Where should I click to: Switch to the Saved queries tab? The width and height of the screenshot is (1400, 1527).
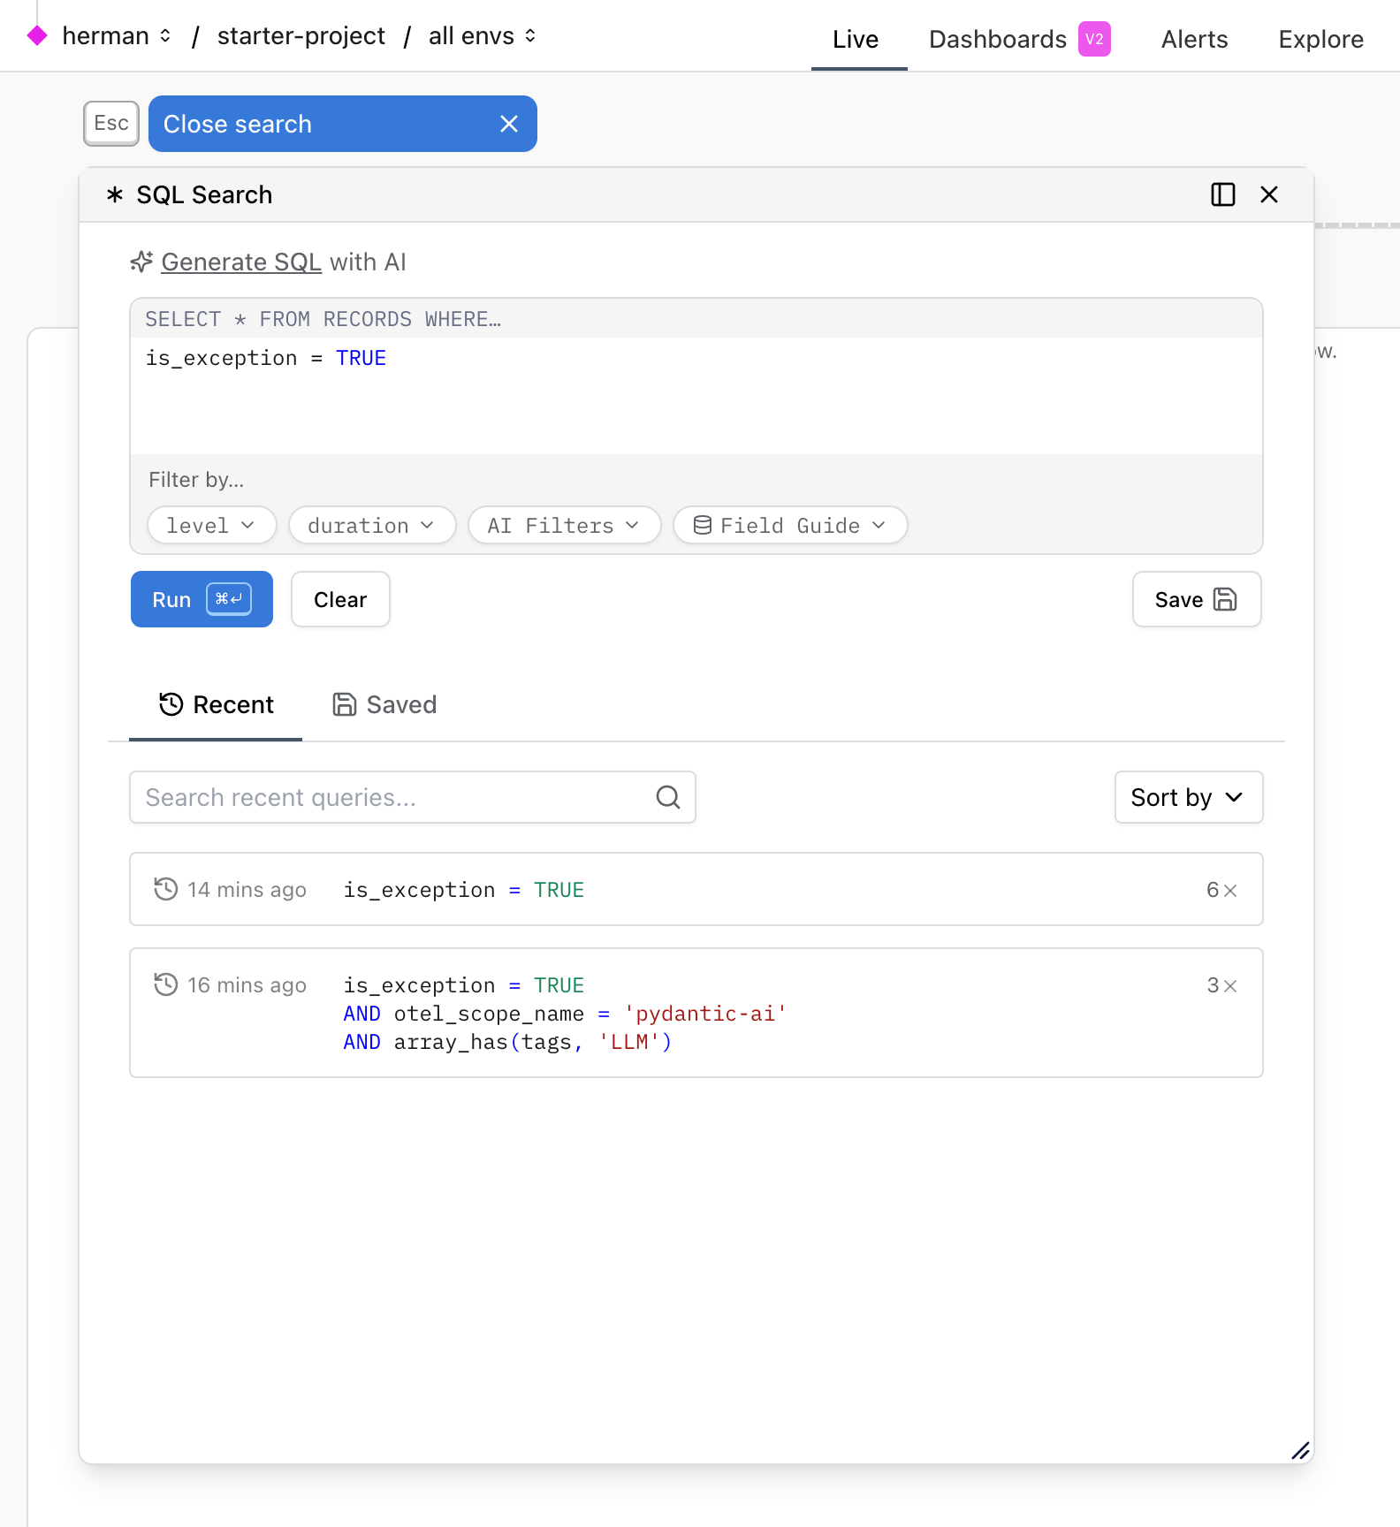(x=384, y=704)
